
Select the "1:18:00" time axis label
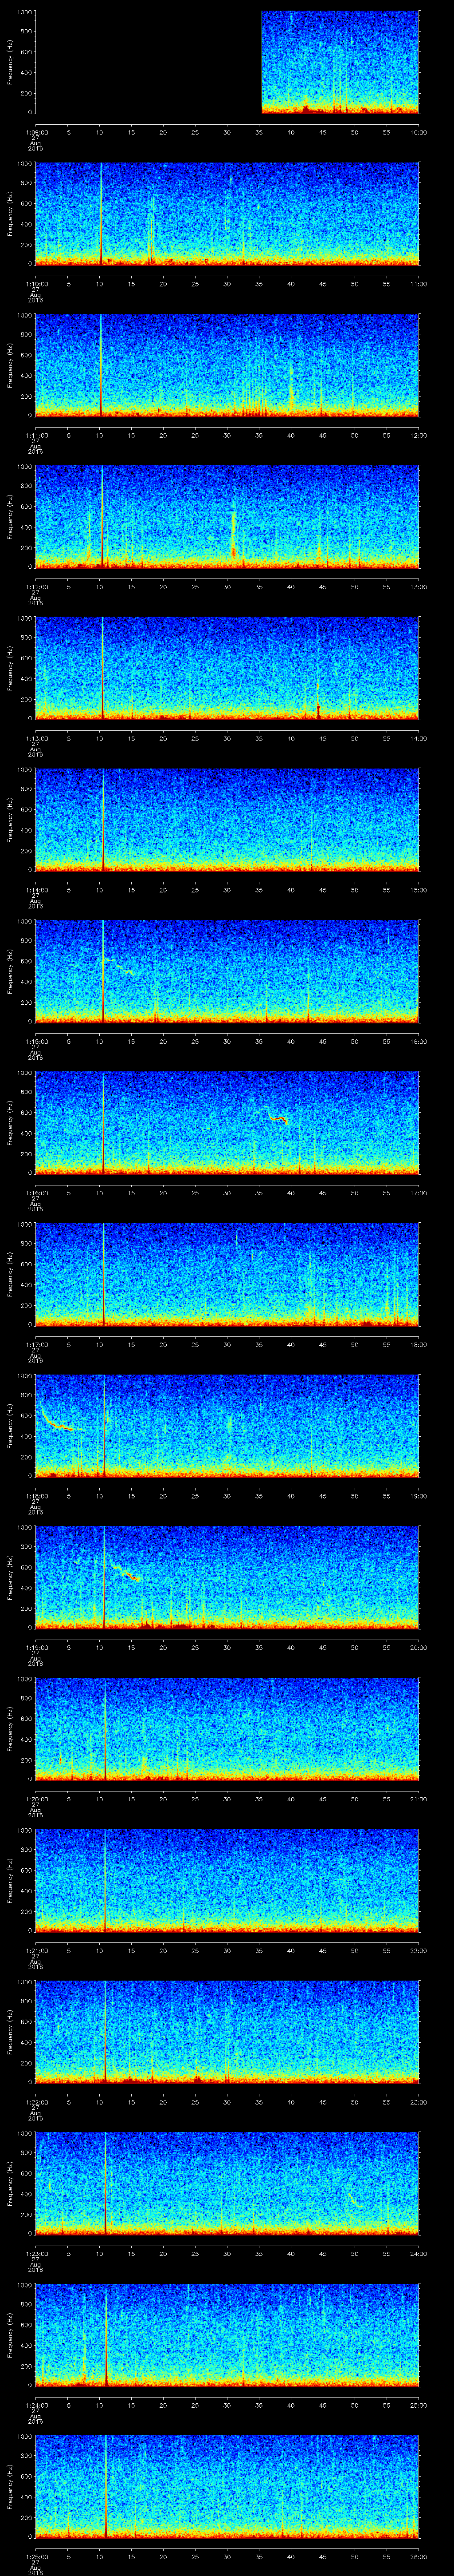(x=36, y=1496)
